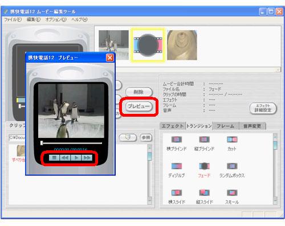Open the オプション menu
Image resolution: width=285 pixels, height=226 pixels.
(x=56, y=19)
